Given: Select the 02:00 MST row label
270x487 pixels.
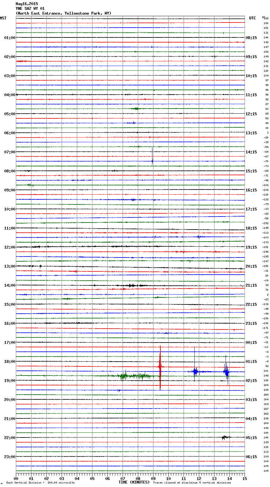Looking at the screenshot, I should pyautogui.click(x=10, y=57).
